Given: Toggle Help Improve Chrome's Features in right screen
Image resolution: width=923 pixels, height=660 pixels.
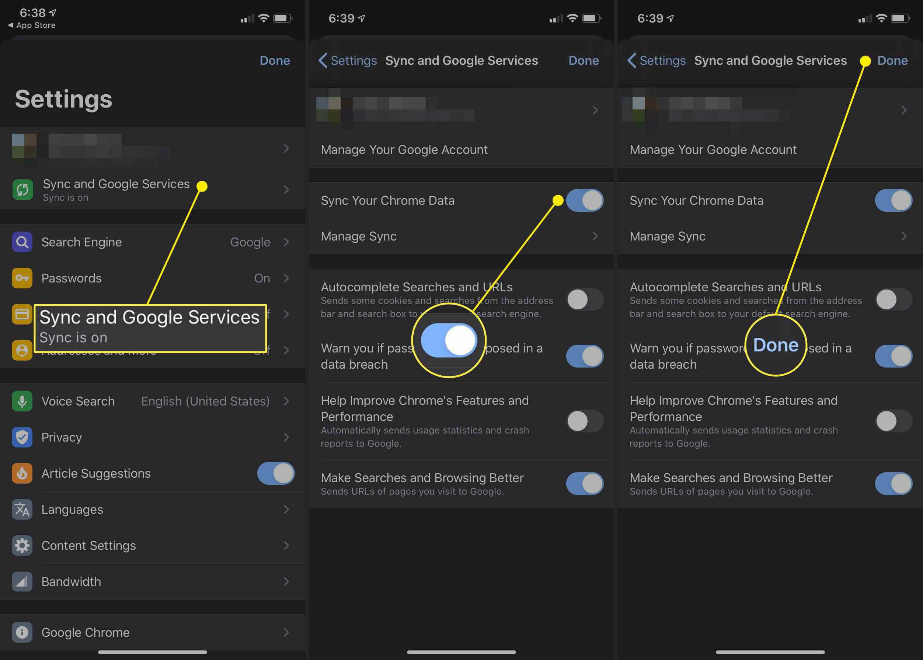Looking at the screenshot, I should [894, 421].
